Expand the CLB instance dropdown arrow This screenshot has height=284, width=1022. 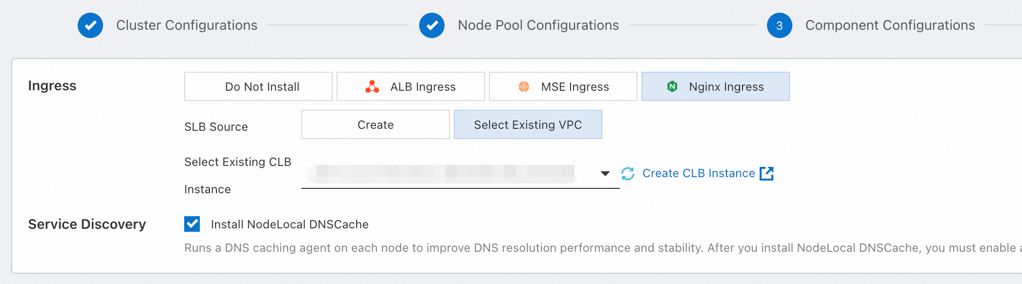pyautogui.click(x=605, y=174)
